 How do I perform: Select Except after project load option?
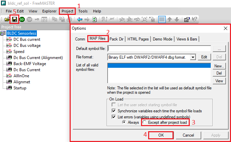tap(144, 122)
